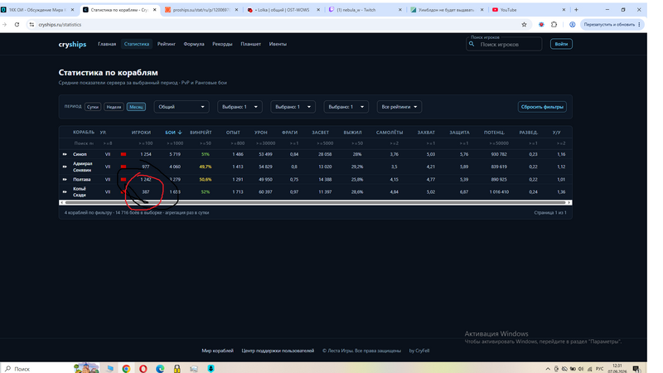663x373 pixels.
Task: Open Chrome from the Windows taskbar
Action: (x=126, y=369)
